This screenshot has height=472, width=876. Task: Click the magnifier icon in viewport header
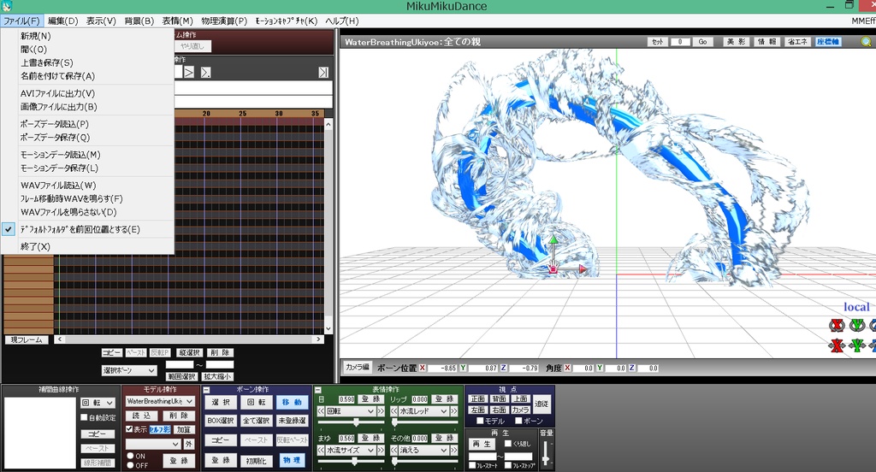[866, 42]
